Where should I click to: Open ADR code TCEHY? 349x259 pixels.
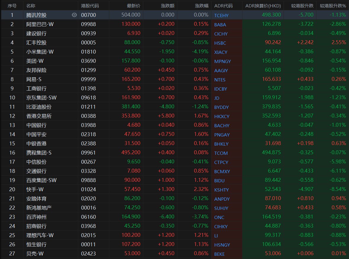pyautogui.click(x=221, y=15)
